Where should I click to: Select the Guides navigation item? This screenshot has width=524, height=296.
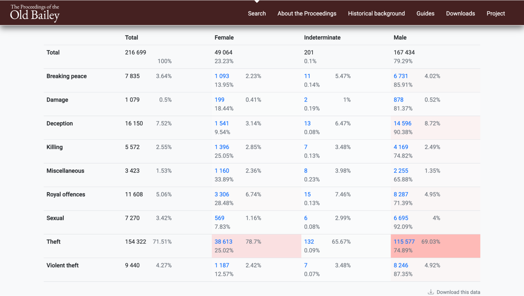click(425, 13)
